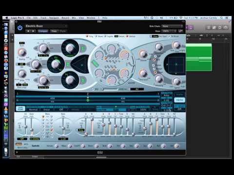The width and height of the screenshot is (234, 175).
Task: Click the Cutoff macro knob
Action: 83,146
